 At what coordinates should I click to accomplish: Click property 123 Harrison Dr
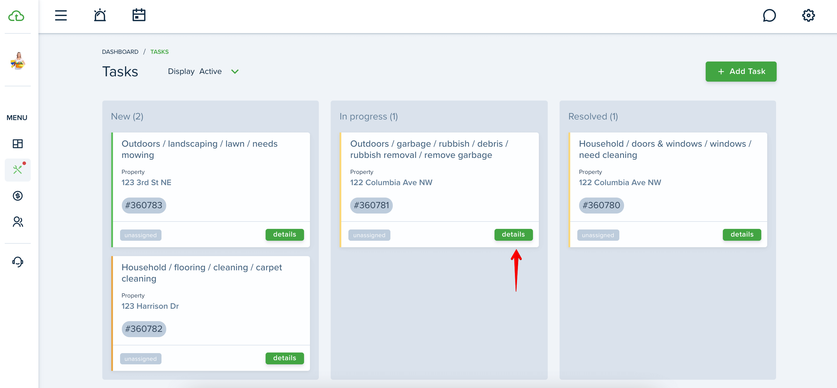(150, 306)
